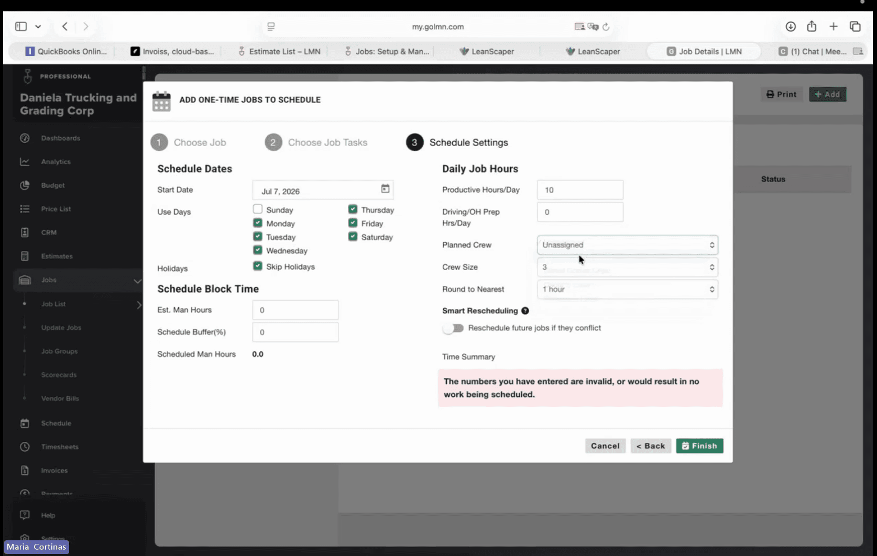Uncheck the Skip Holidays checkbox
This screenshot has width=877, height=556.
(x=258, y=265)
